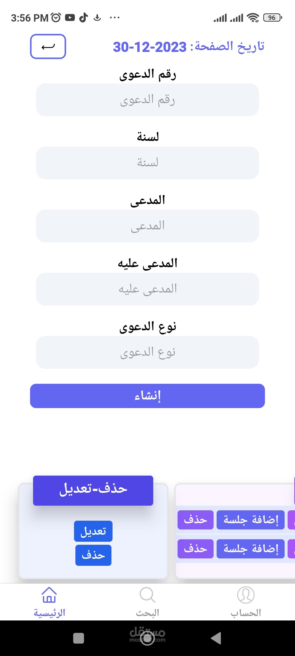Tap the back arrow button
The image size is (295, 656).
point(48,46)
